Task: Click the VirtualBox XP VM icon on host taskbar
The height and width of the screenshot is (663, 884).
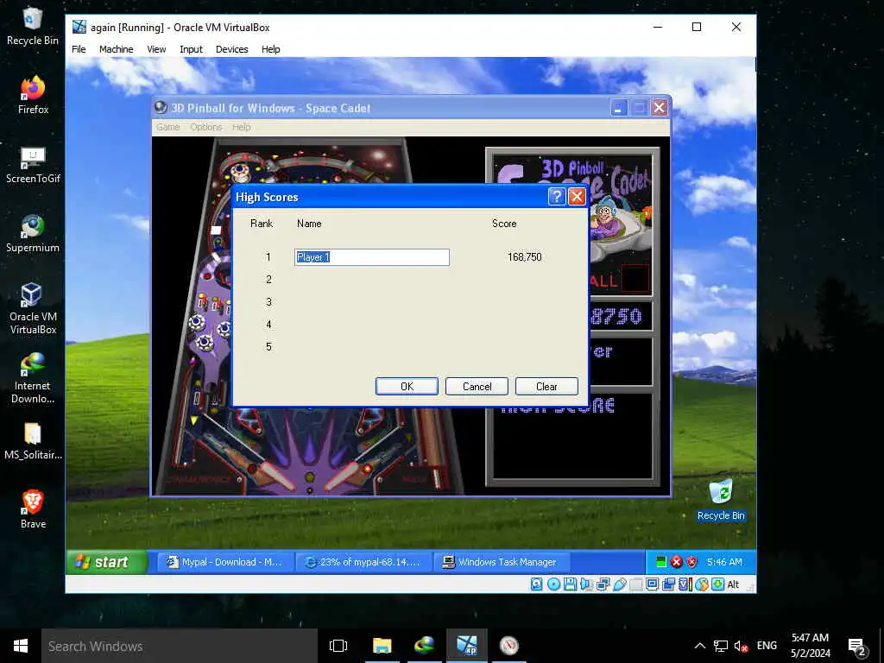Action: pos(467,646)
